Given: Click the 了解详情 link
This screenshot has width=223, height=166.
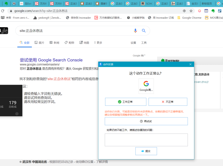Looking at the screenshot, I should (x=102, y=162).
